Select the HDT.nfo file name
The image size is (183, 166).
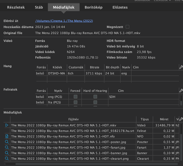point(63,136)
